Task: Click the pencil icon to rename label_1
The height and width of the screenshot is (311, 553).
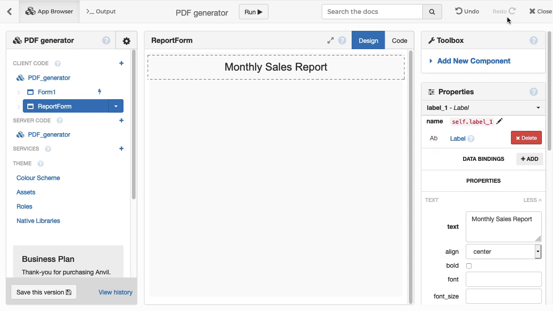Action: point(499,122)
